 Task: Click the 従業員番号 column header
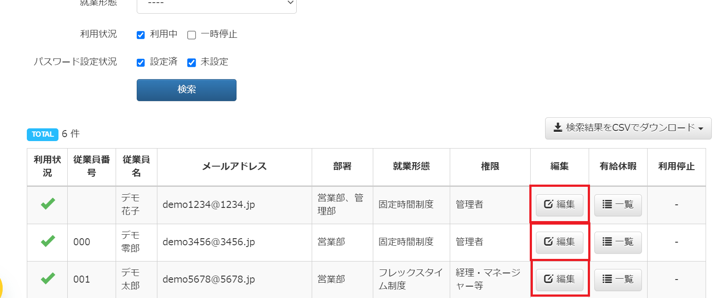click(x=91, y=166)
